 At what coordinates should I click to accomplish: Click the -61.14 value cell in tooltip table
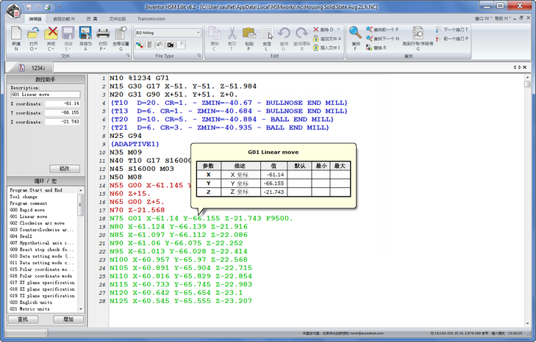274,175
